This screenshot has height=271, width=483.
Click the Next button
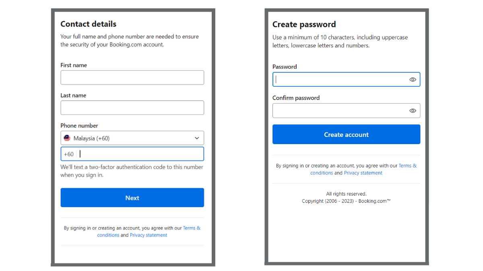point(132,198)
